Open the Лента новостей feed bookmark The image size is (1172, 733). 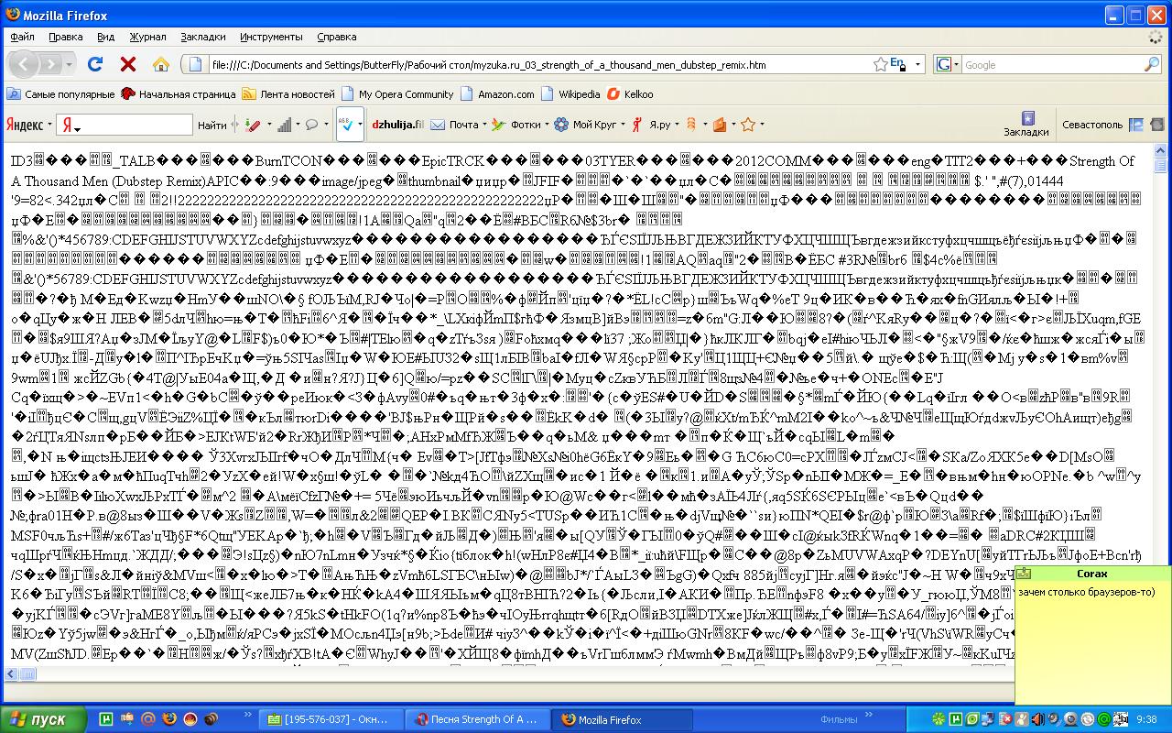pos(288,94)
